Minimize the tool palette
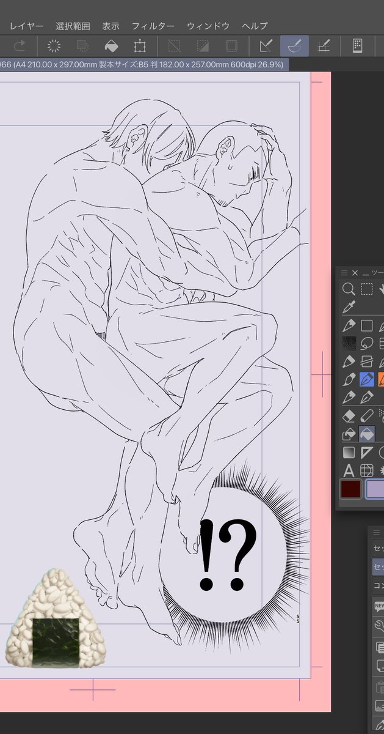384x734 pixels. click(x=366, y=273)
